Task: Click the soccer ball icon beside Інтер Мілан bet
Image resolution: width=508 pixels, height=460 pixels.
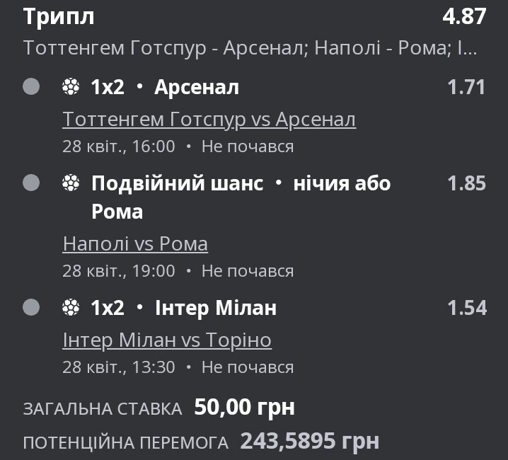Action: (71, 307)
